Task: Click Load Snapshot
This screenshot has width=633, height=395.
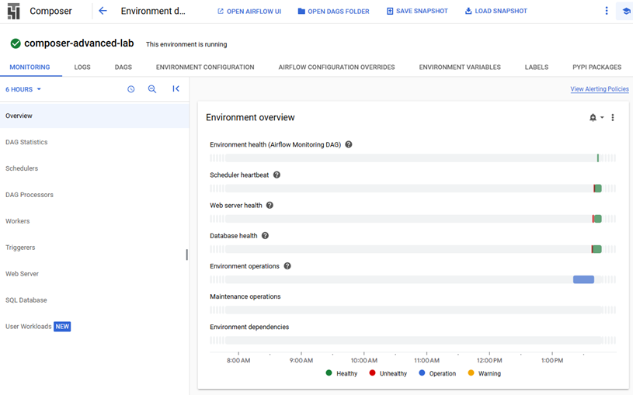Action: click(496, 11)
